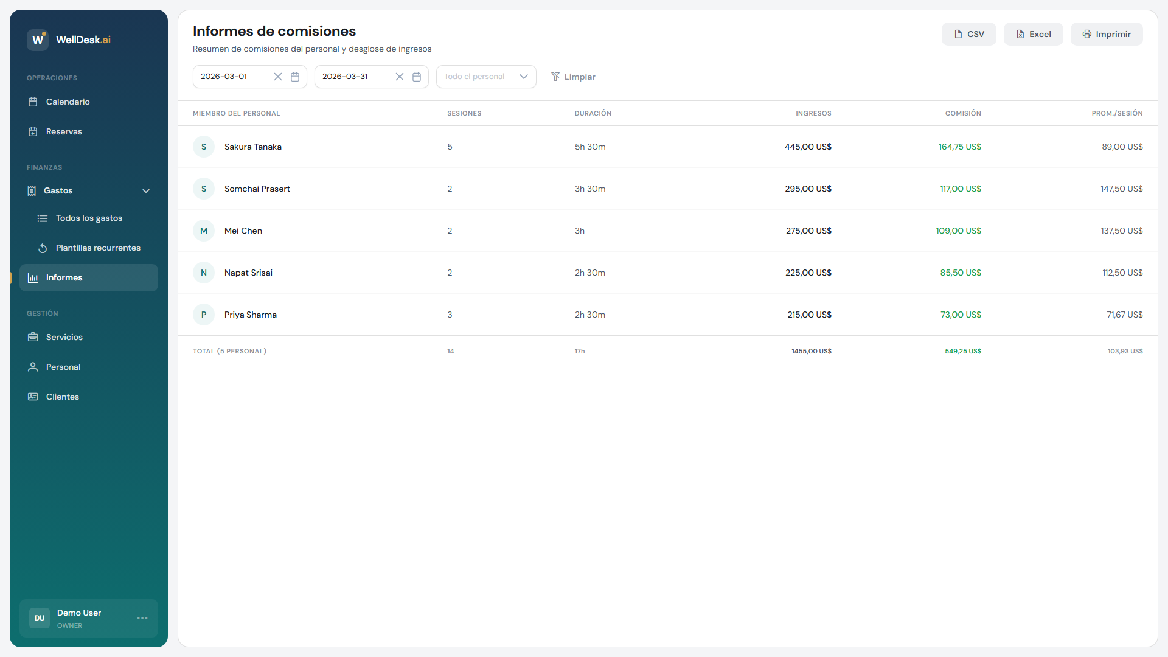Open Demo User options via the ellipsis

click(142, 618)
